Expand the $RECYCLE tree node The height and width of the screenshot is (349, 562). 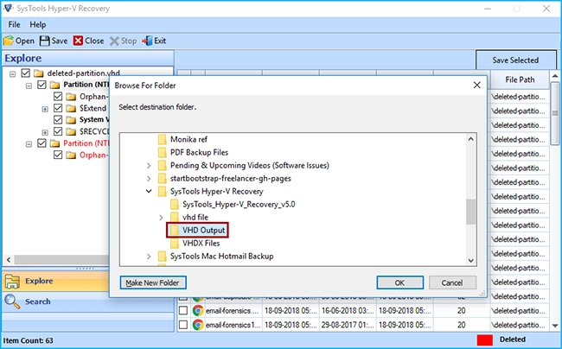(x=45, y=132)
